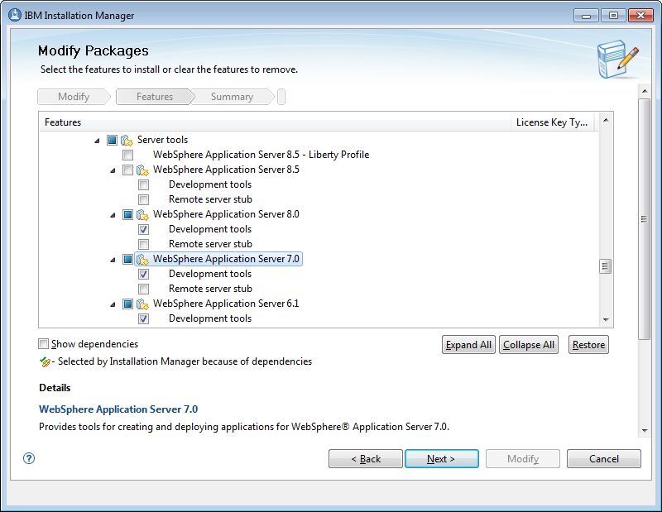Click the icon beside WebSphere Application Server 6.1
The width and height of the screenshot is (662, 512).
(x=141, y=304)
